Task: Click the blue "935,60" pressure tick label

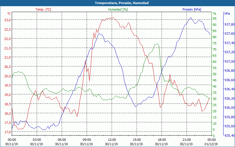Action: tap(229, 126)
